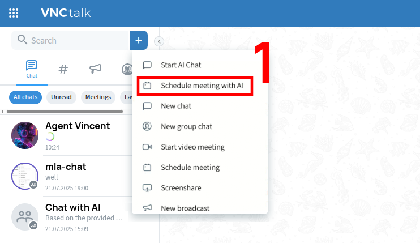
Task: Type in the Search field
Action: [x=74, y=41]
